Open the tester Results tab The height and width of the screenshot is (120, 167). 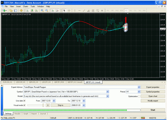coord(17,114)
